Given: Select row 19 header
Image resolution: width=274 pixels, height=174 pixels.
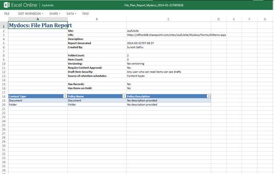Looking at the screenshot, I should [4, 101].
